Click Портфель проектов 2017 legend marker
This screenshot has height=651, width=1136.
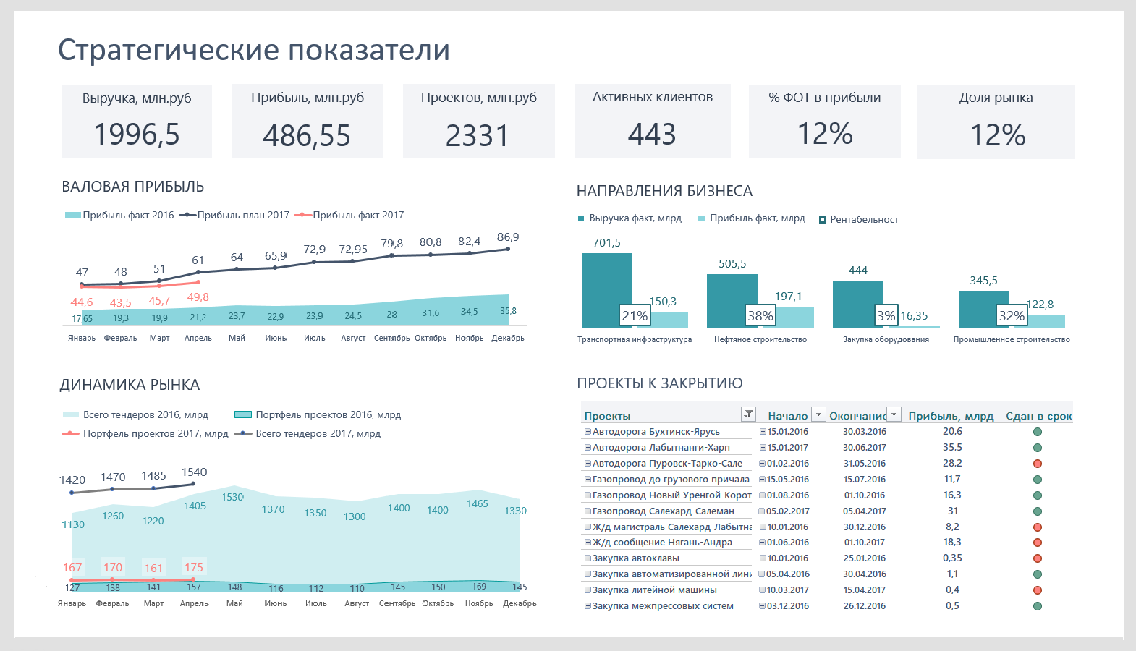click(70, 434)
